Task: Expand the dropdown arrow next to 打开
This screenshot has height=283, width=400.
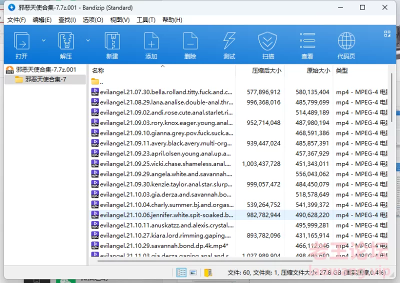Action: (43, 40)
